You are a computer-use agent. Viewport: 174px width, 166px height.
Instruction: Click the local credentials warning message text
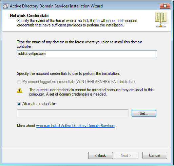click(x=91, y=92)
